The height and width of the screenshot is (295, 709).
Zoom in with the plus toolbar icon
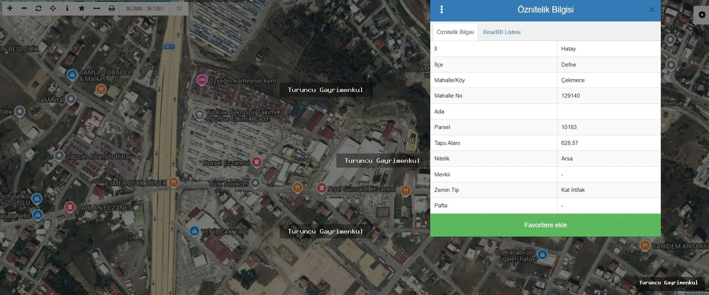10,8
